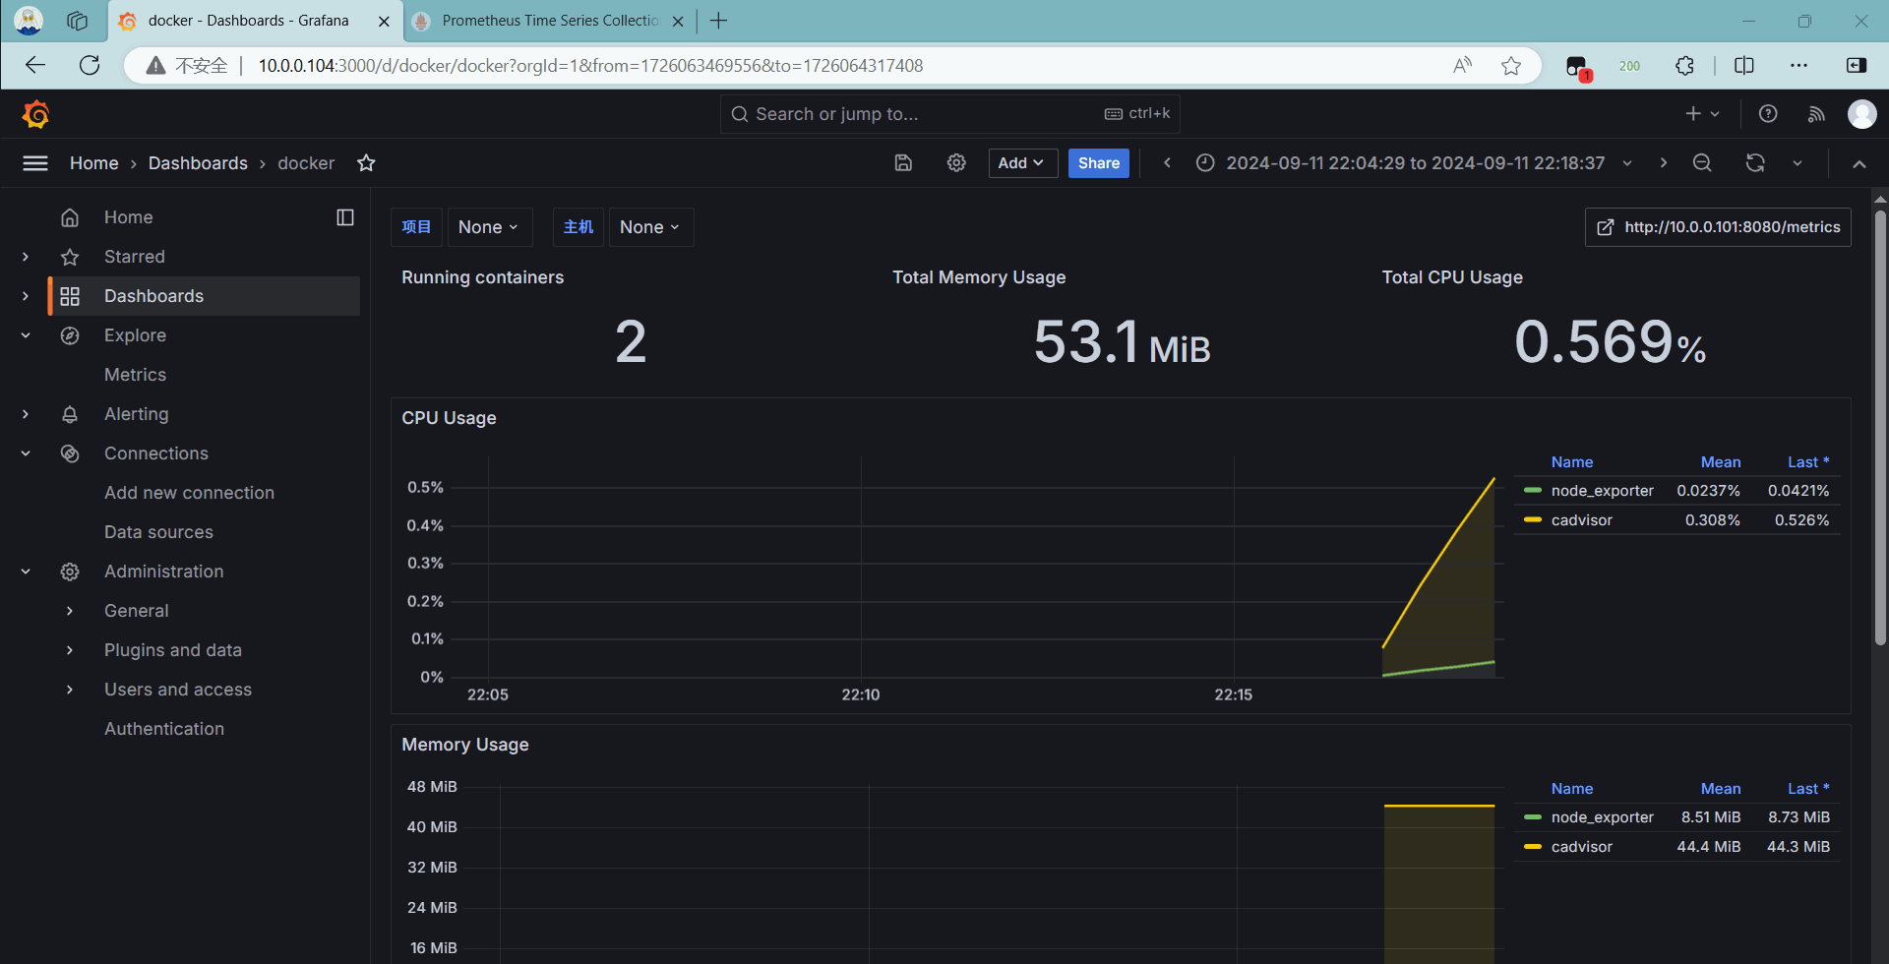
Task: Click node_exporter green color swatch in Memory legend
Action: pyautogui.click(x=1532, y=817)
